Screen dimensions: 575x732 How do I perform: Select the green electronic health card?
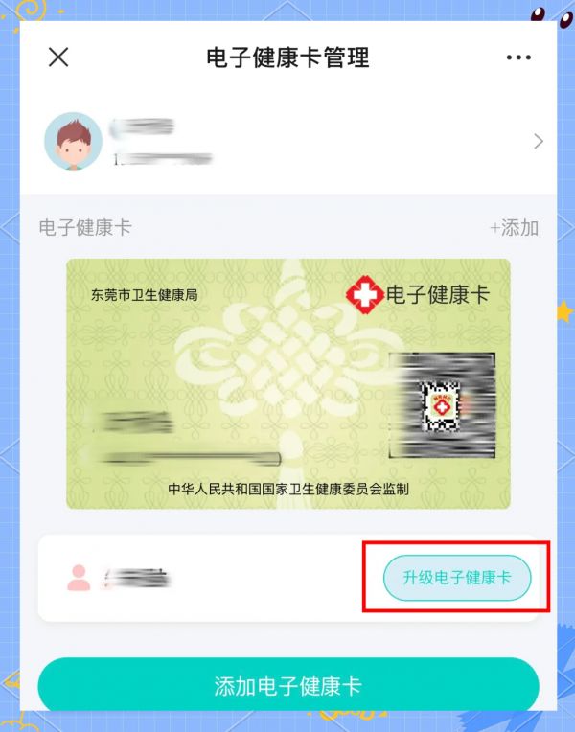[x=288, y=384]
